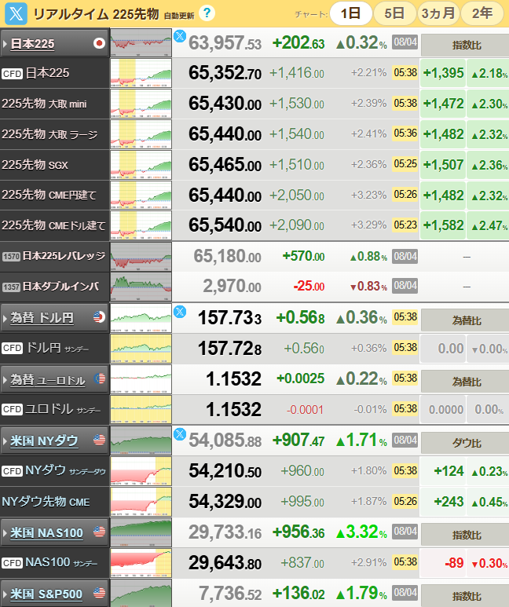
Task: Open mini chart for 225先物 CME円建て
Action: point(141,195)
